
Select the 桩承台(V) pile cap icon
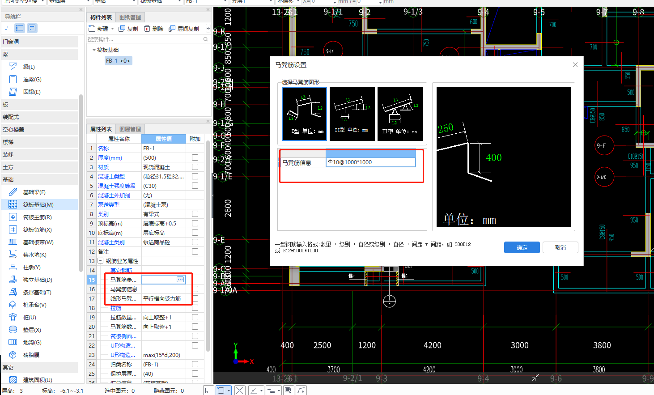coord(13,305)
